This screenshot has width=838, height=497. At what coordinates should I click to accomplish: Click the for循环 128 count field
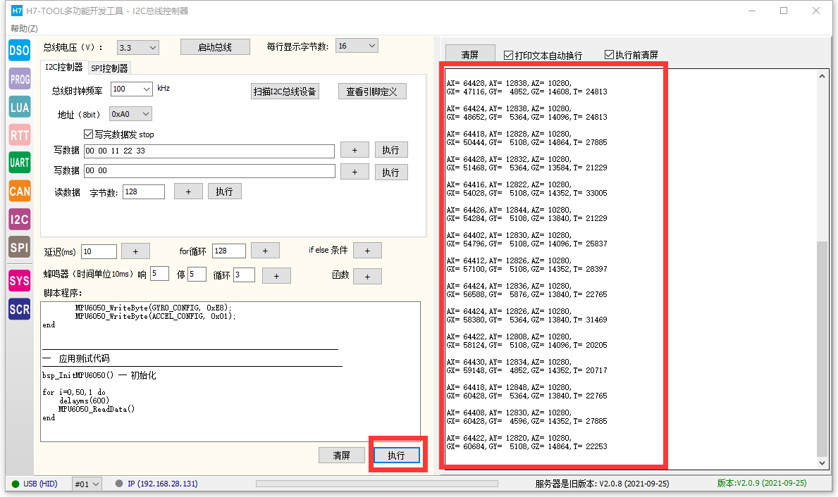[x=229, y=251]
